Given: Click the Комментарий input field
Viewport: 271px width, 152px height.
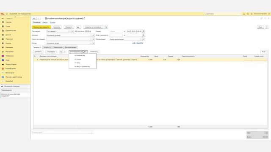Looking at the screenshot, I should tap(62, 132).
